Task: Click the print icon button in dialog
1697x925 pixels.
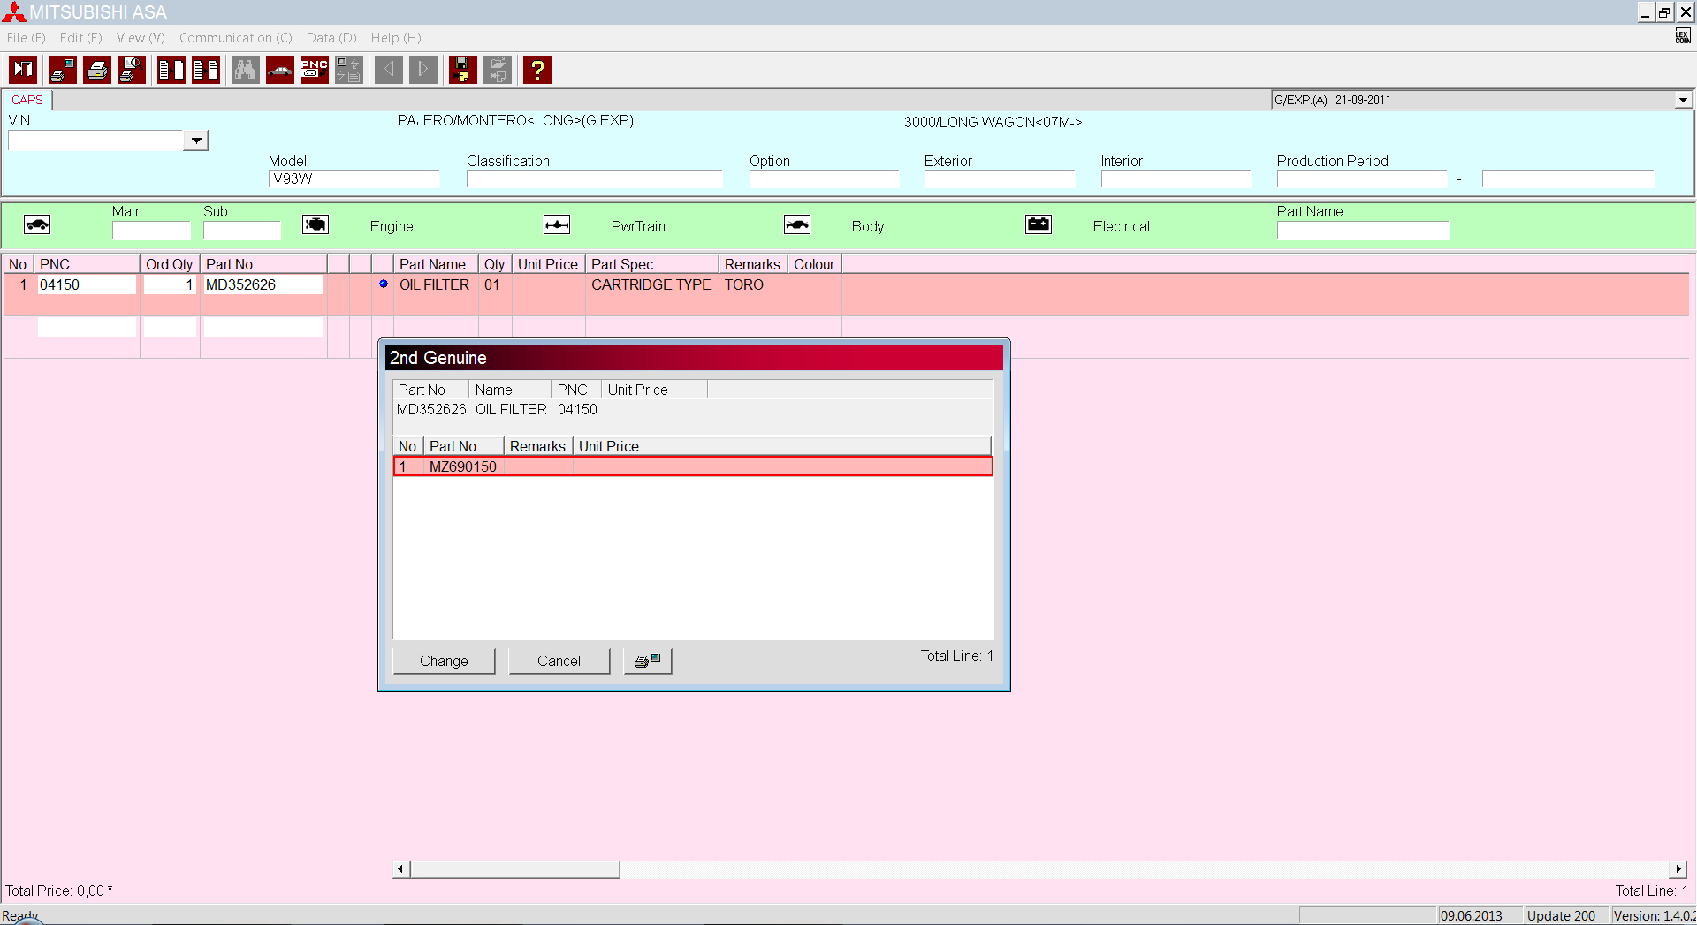Action: point(648,661)
